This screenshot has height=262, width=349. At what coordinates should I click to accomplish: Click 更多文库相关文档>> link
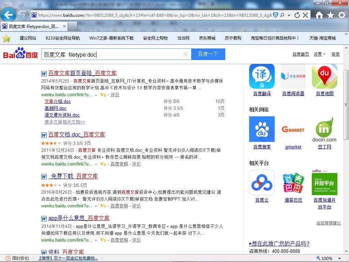point(65,122)
